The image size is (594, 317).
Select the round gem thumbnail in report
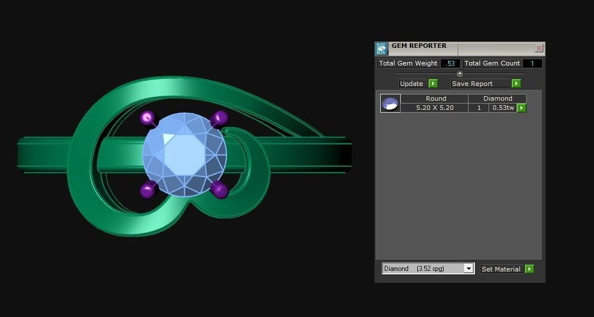(x=390, y=103)
